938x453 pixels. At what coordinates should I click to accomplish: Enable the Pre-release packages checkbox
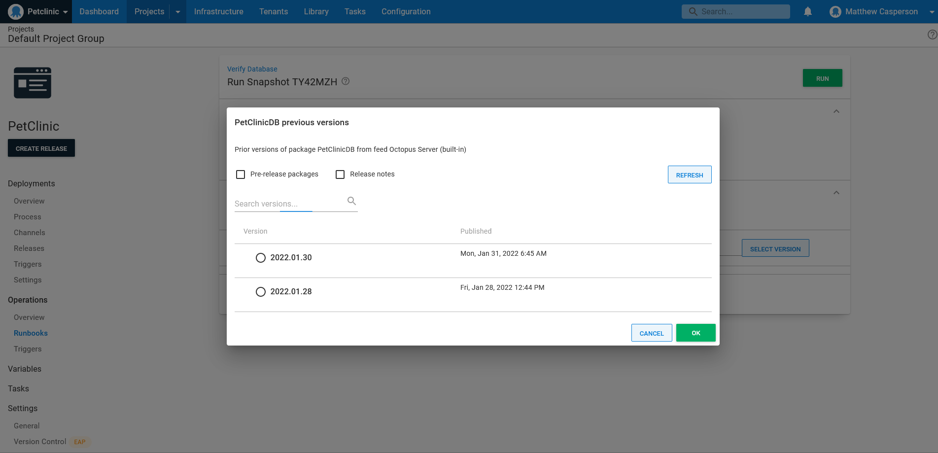point(241,174)
